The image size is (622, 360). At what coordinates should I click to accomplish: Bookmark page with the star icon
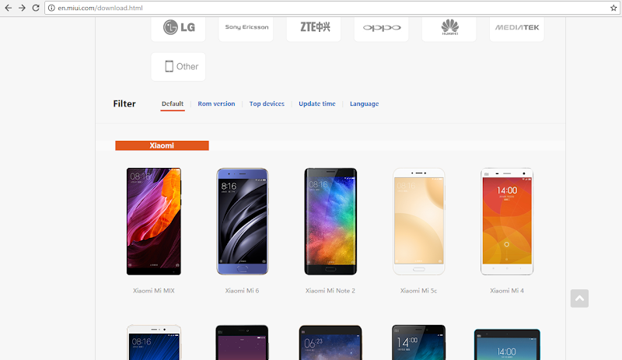[x=613, y=8]
